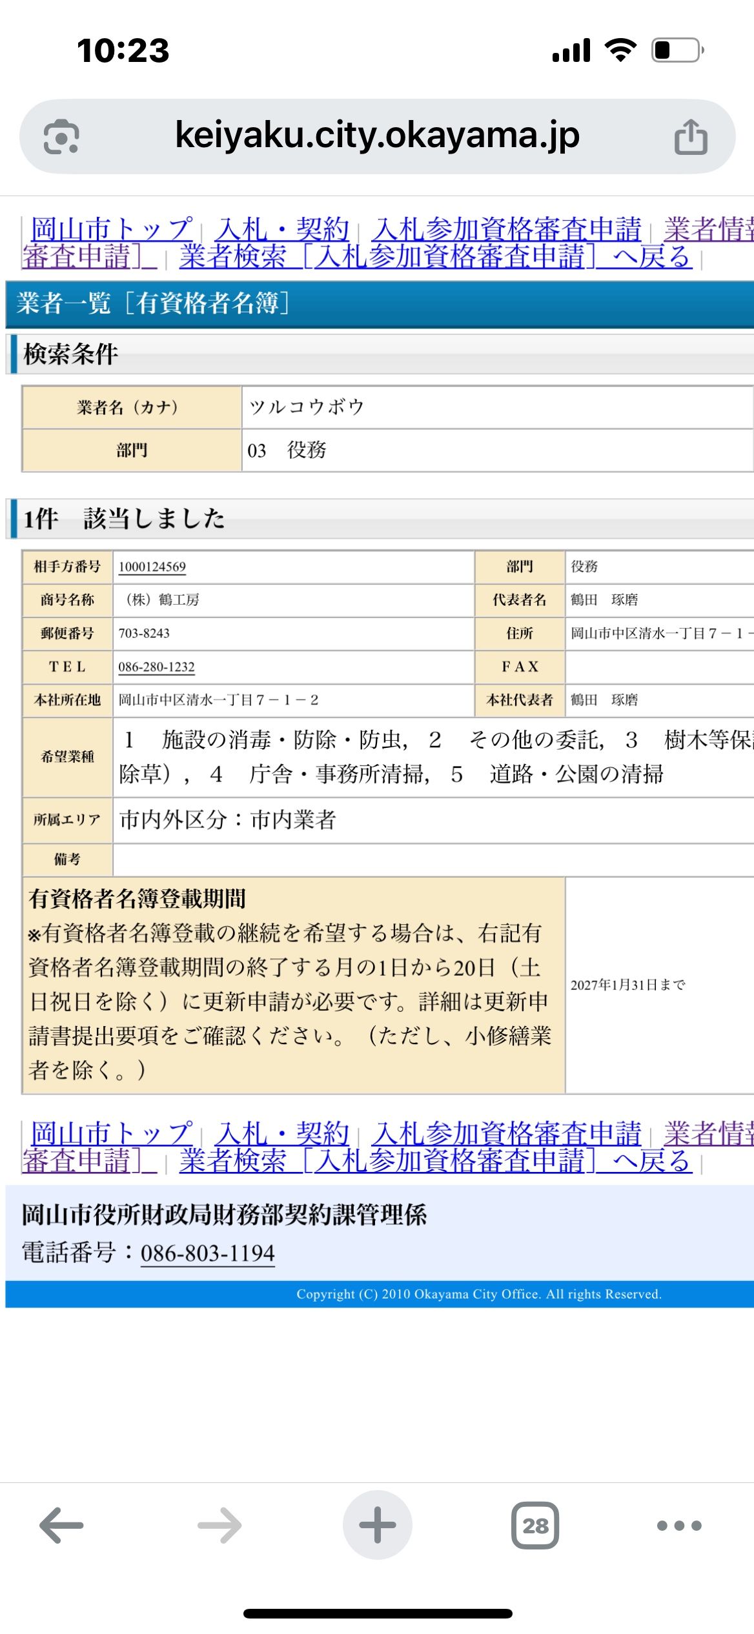Image resolution: width=754 pixels, height=1634 pixels.
Task: Call the TEL number 086-280-1232
Action: coord(156,667)
